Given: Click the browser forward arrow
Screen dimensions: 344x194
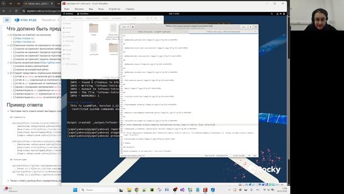Looking at the screenshot, I should point(10,11).
